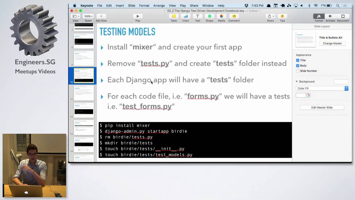Uncheck the Title appearance checkbox
Screen dimensions: 355x200
tap(298, 60)
